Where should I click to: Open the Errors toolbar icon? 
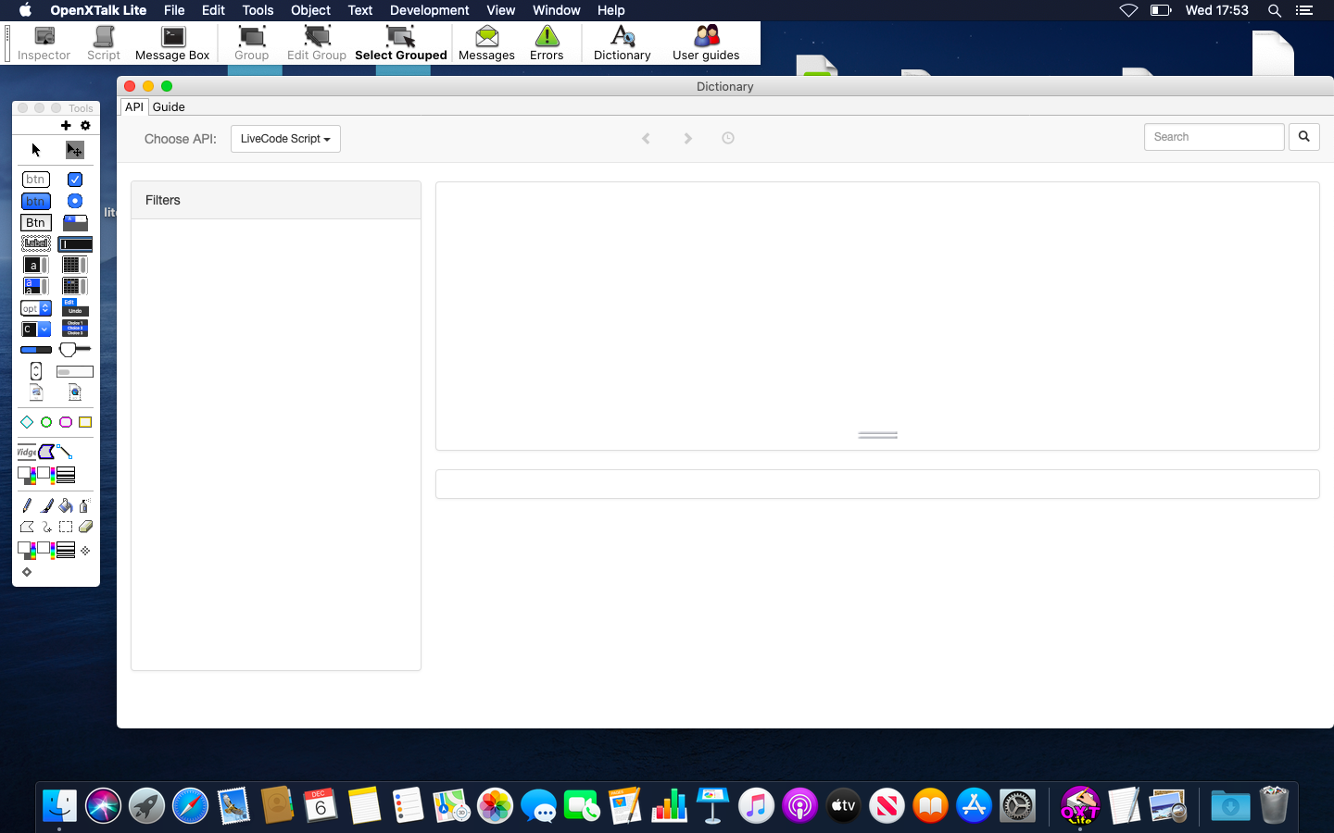point(547,44)
